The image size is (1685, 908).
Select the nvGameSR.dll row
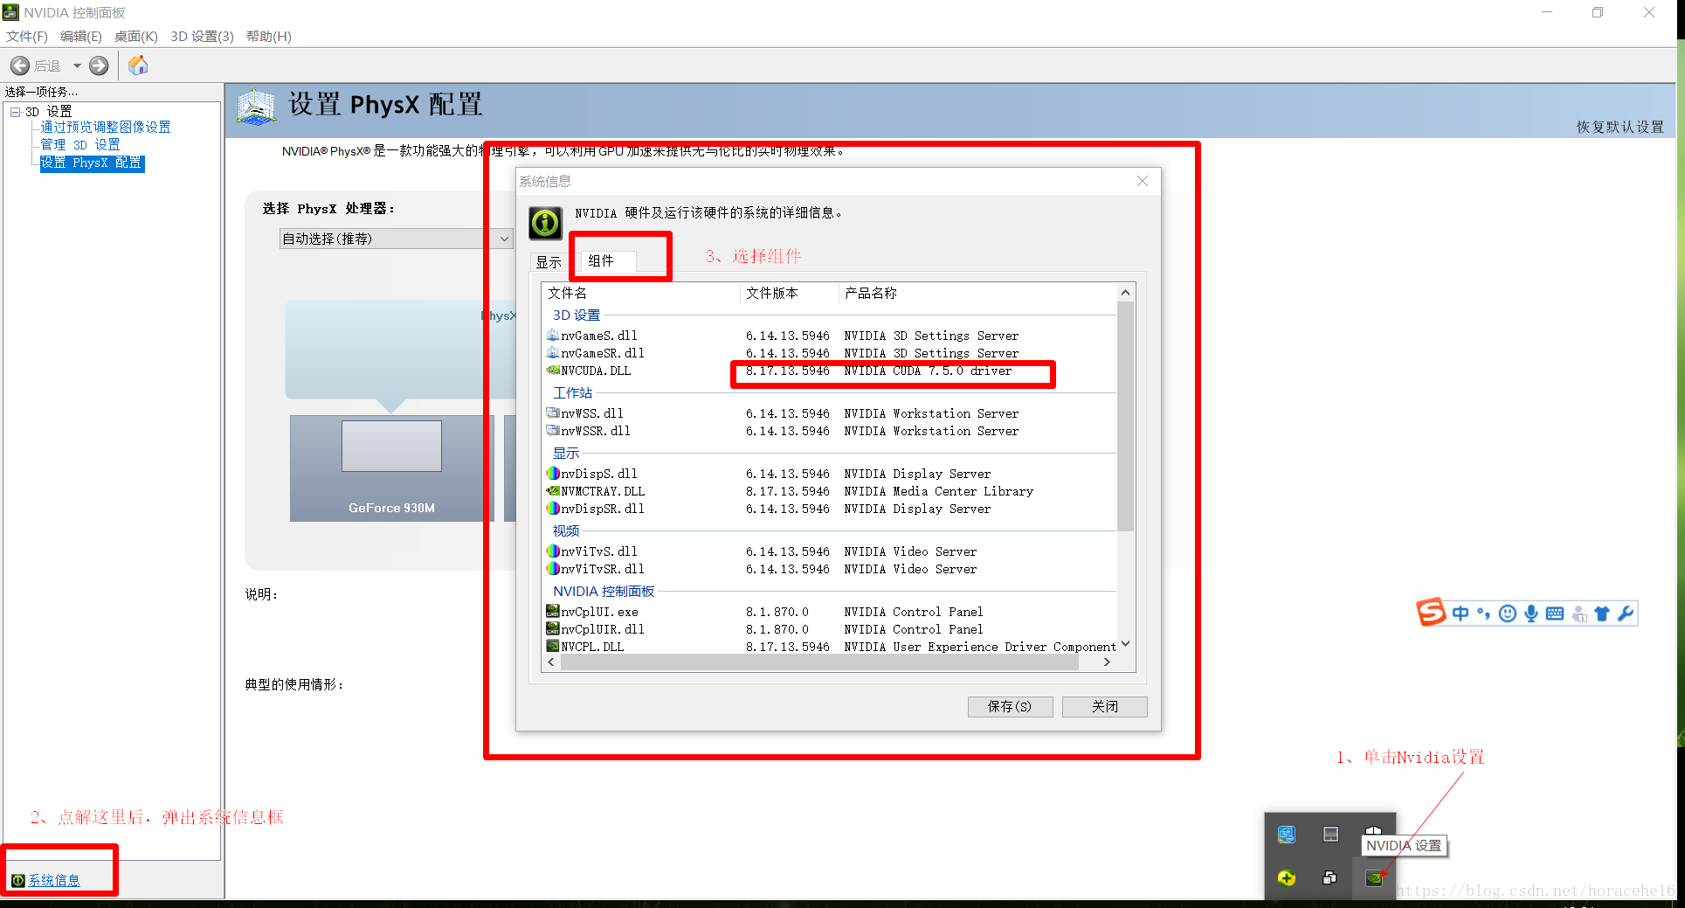click(x=830, y=353)
